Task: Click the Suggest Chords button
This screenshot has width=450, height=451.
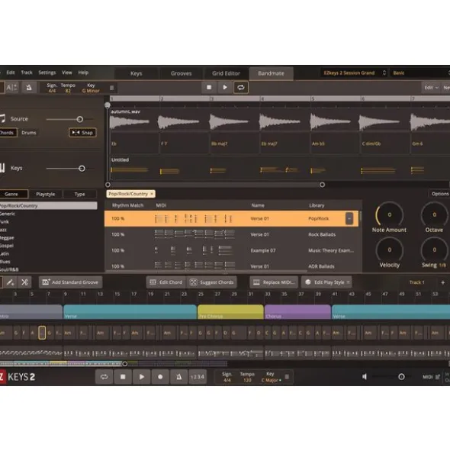Action: pos(212,282)
